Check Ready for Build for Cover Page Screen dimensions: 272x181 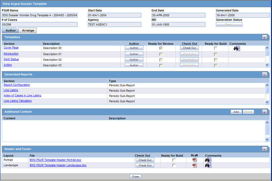(x=216, y=48)
